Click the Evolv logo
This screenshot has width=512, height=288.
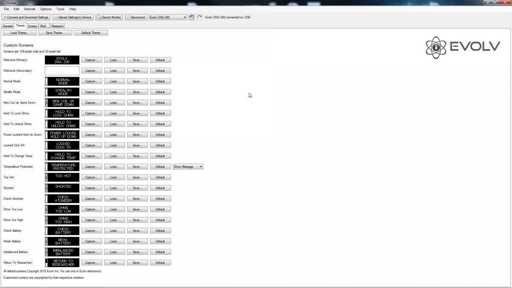point(463,47)
